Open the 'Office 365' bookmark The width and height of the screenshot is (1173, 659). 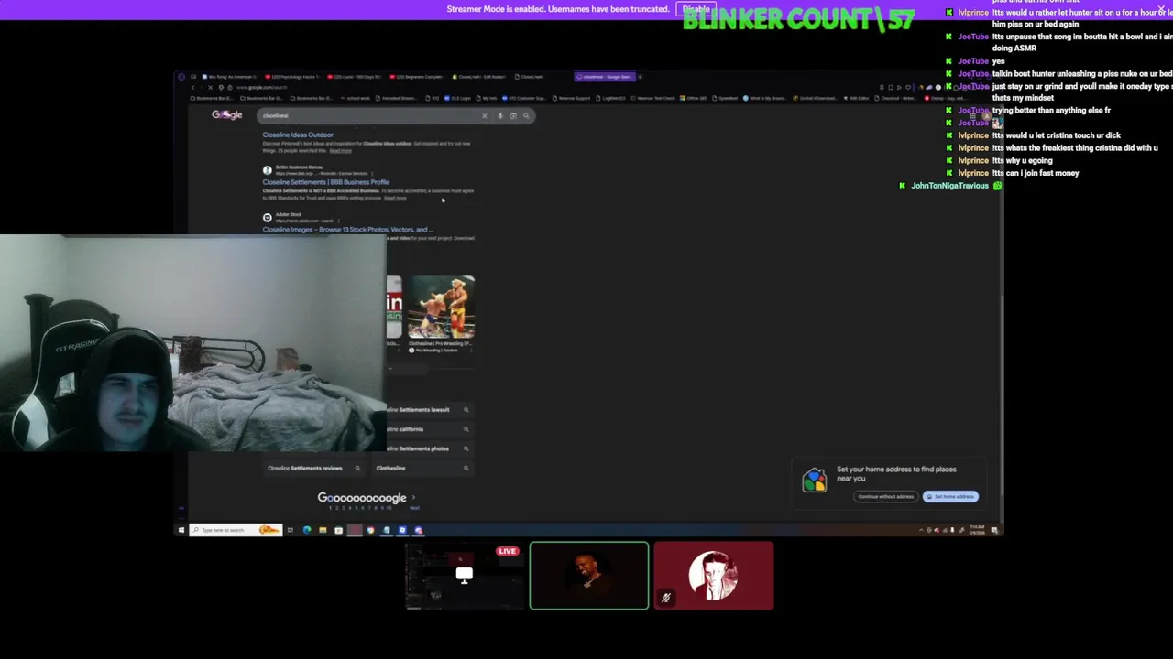[x=696, y=98]
